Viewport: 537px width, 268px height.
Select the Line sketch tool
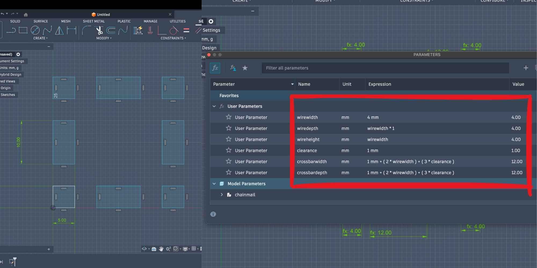11,31
